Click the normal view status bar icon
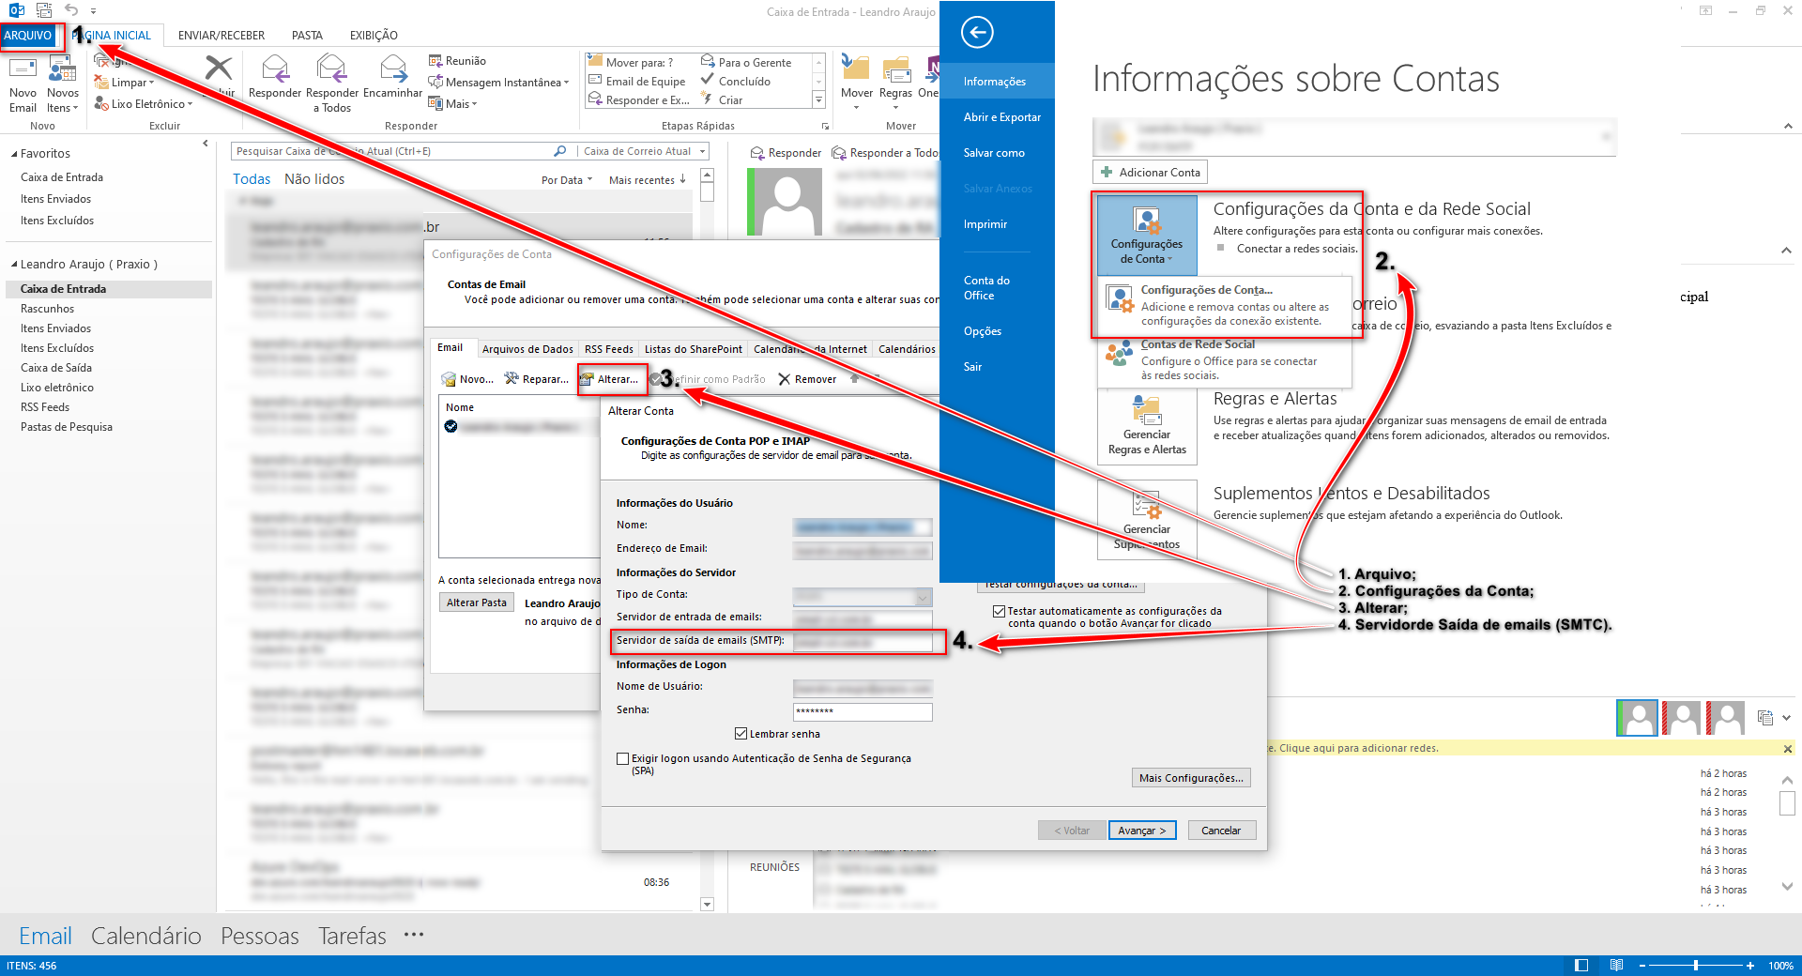Viewport: 1802px width, 976px height. pyautogui.click(x=1581, y=966)
